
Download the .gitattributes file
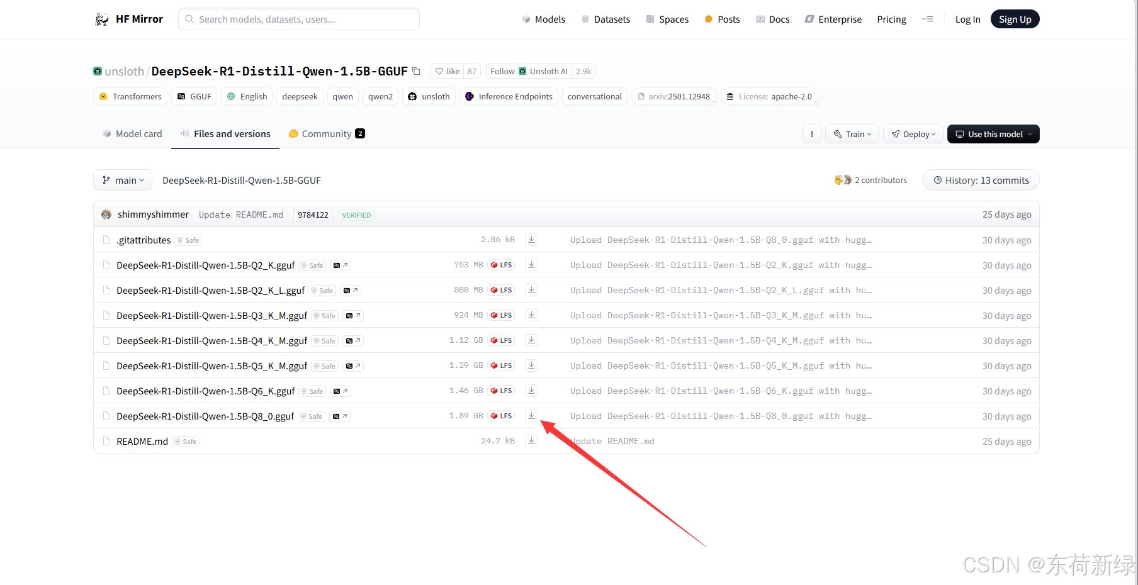[x=531, y=240]
